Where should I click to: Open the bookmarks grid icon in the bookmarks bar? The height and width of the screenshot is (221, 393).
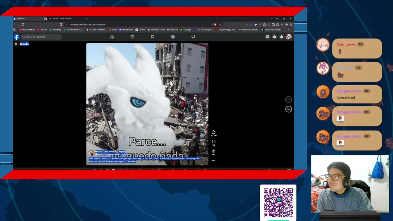tap(14, 30)
